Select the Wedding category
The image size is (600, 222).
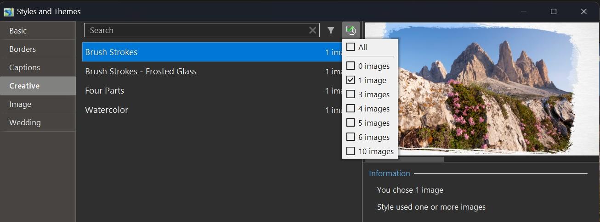(25, 122)
